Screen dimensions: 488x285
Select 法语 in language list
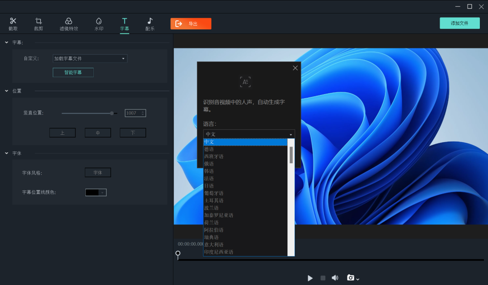pyautogui.click(x=245, y=179)
